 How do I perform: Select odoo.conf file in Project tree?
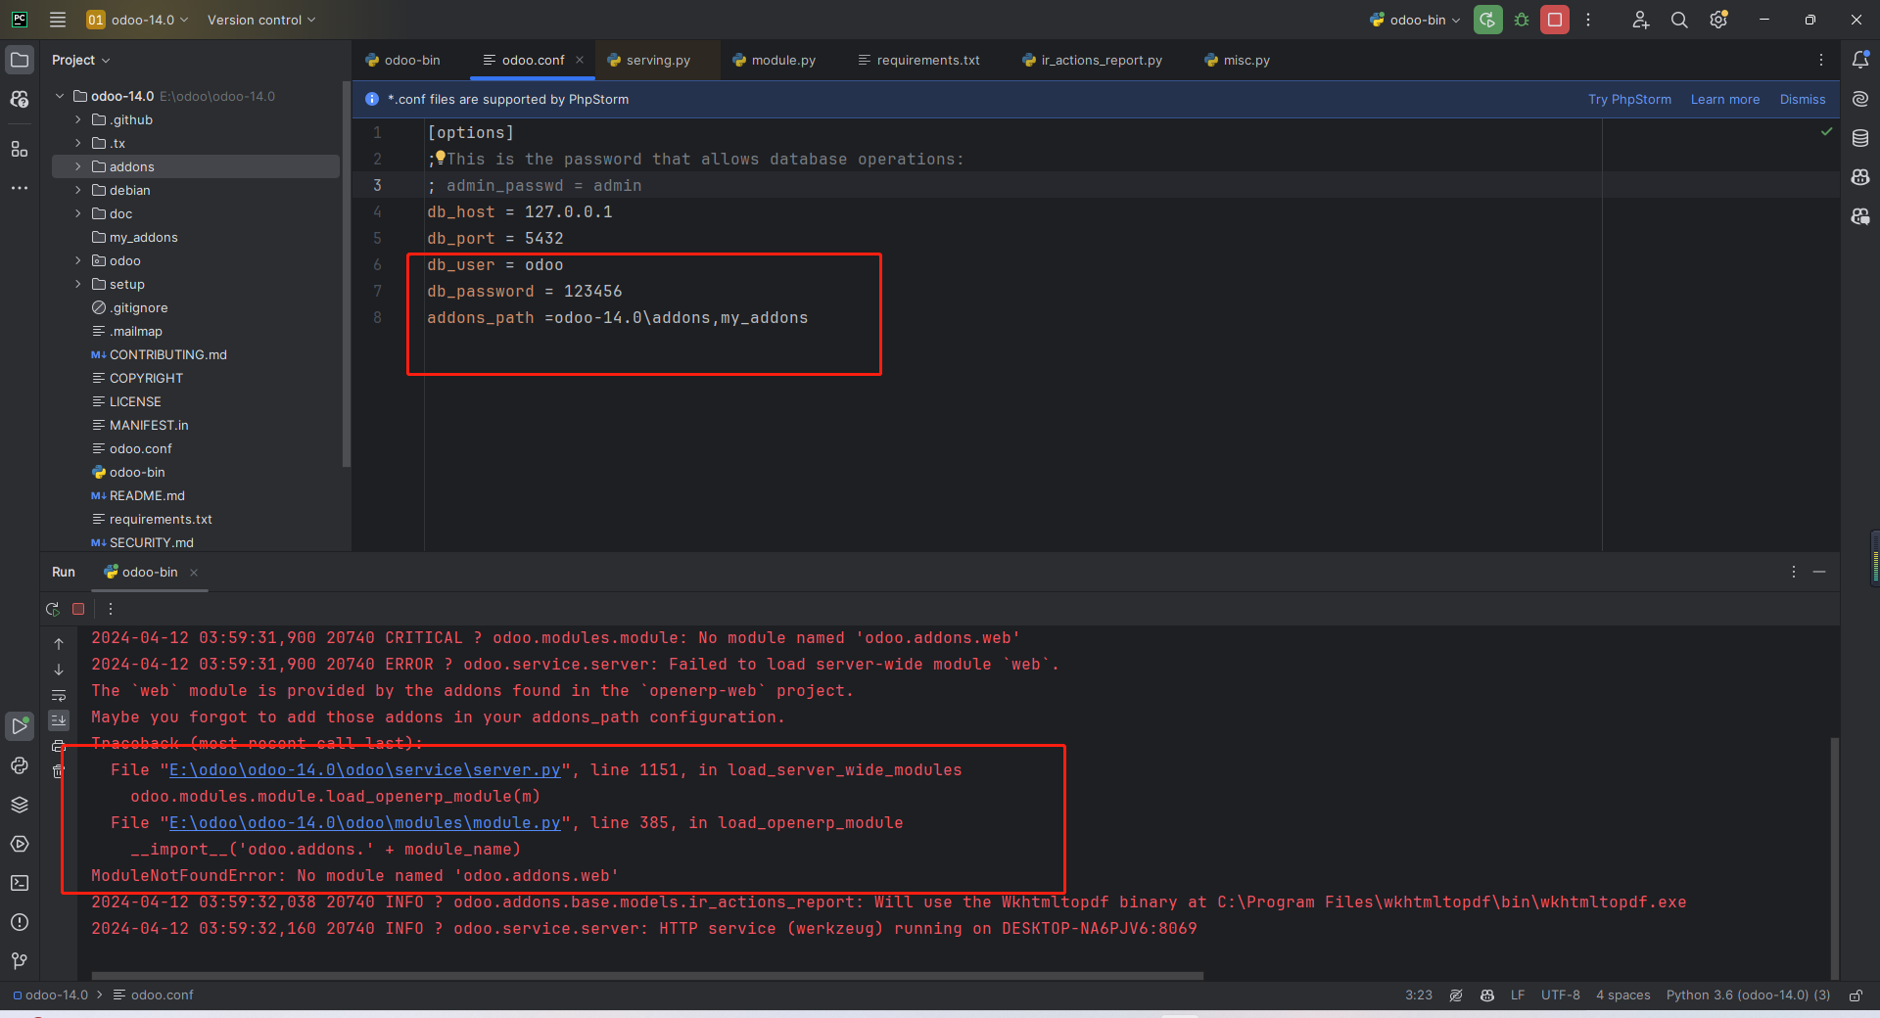click(140, 448)
